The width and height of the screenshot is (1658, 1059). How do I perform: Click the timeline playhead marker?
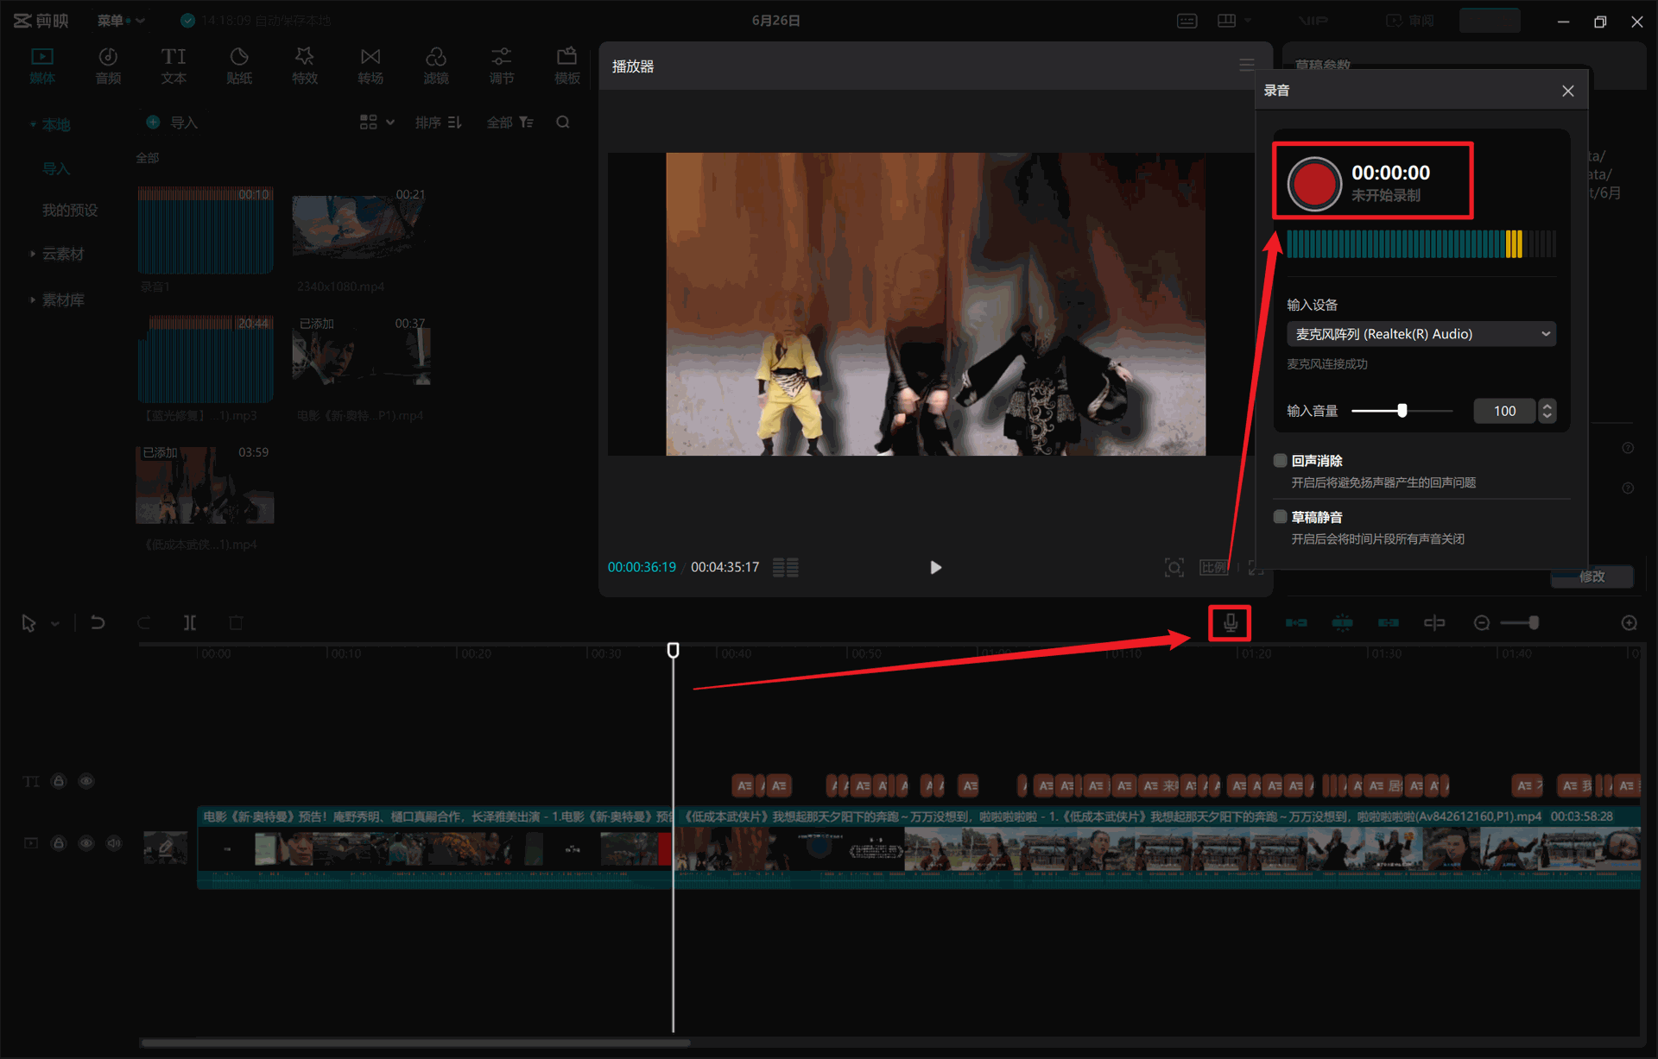673,650
